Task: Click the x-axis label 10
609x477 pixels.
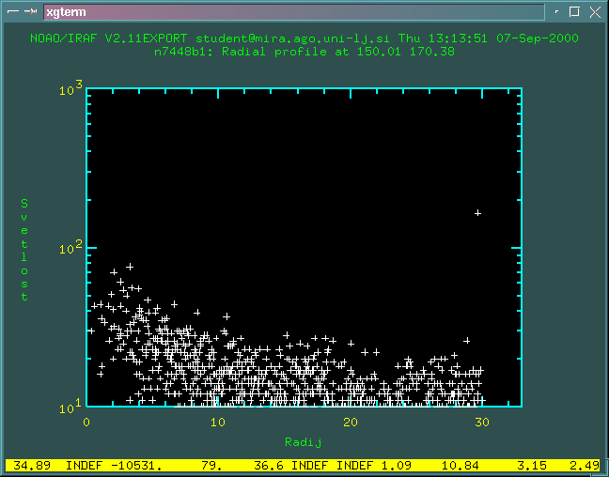Action: (218, 422)
